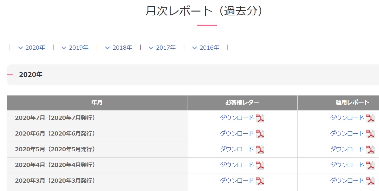Click PDF icon for March 2020 運用レポート
The height and width of the screenshot is (191, 379).
(x=370, y=181)
